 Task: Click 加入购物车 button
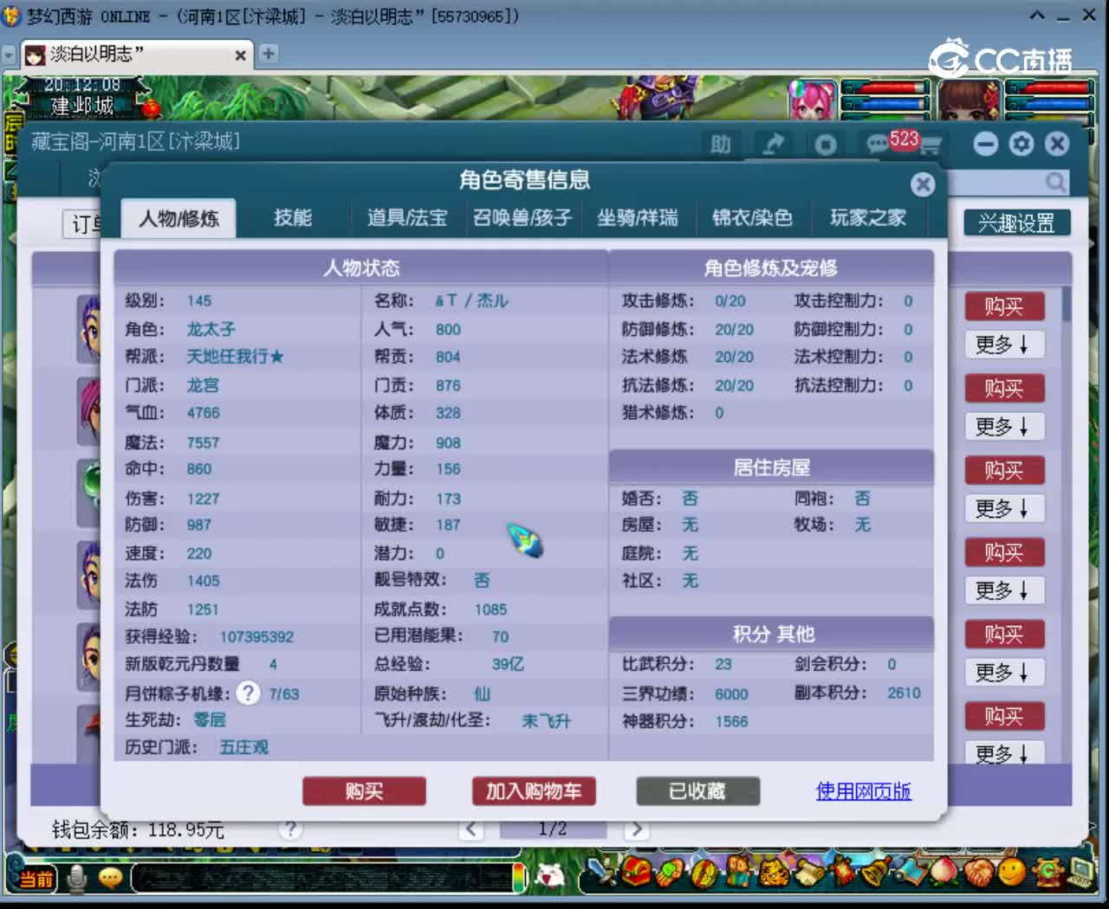pyautogui.click(x=534, y=791)
